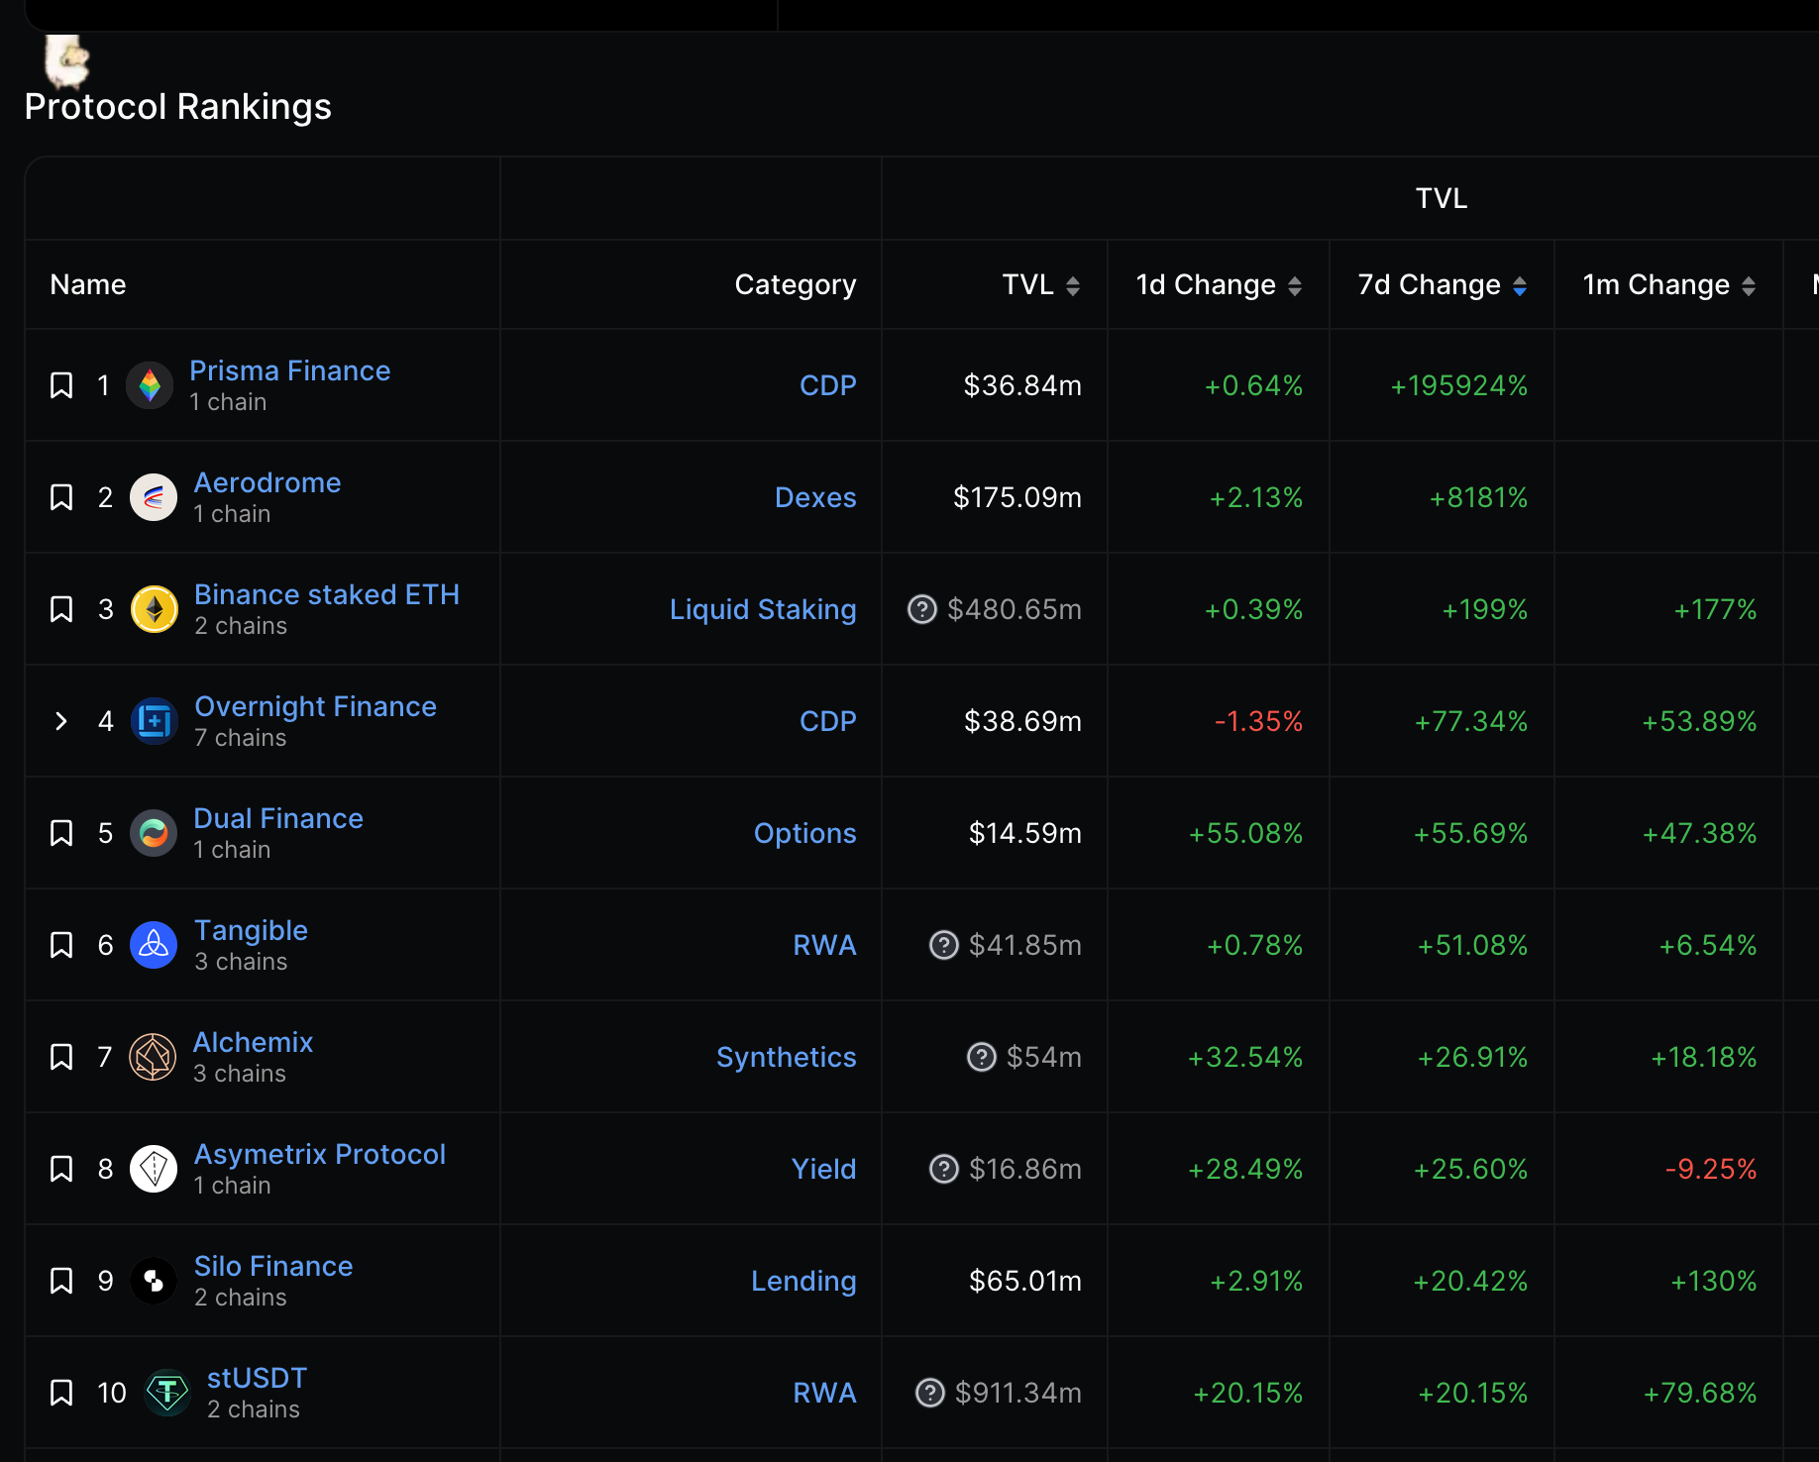Open Asymetrix Protocol page

click(319, 1154)
